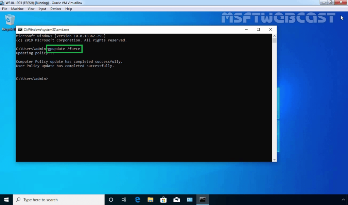Click the 'User Policy update has completed successfully.' line
Image resolution: width=348 pixels, height=205 pixels.
(65, 66)
